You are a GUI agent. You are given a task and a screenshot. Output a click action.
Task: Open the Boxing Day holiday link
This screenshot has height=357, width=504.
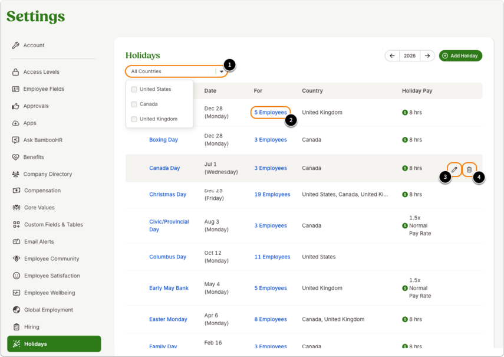[x=163, y=140]
